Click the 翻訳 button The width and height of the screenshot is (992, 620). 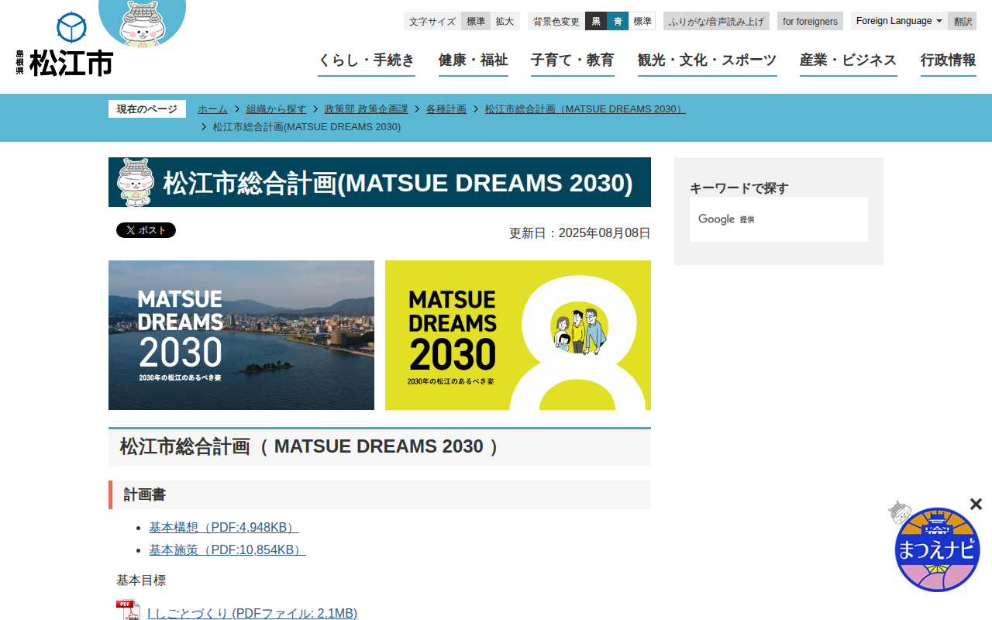point(963,21)
